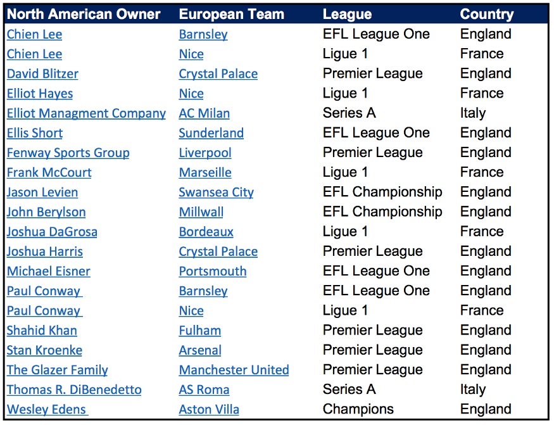Open the David Blitzer owner link
Image resolution: width=554 pixels, height=425 pixels.
point(42,73)
